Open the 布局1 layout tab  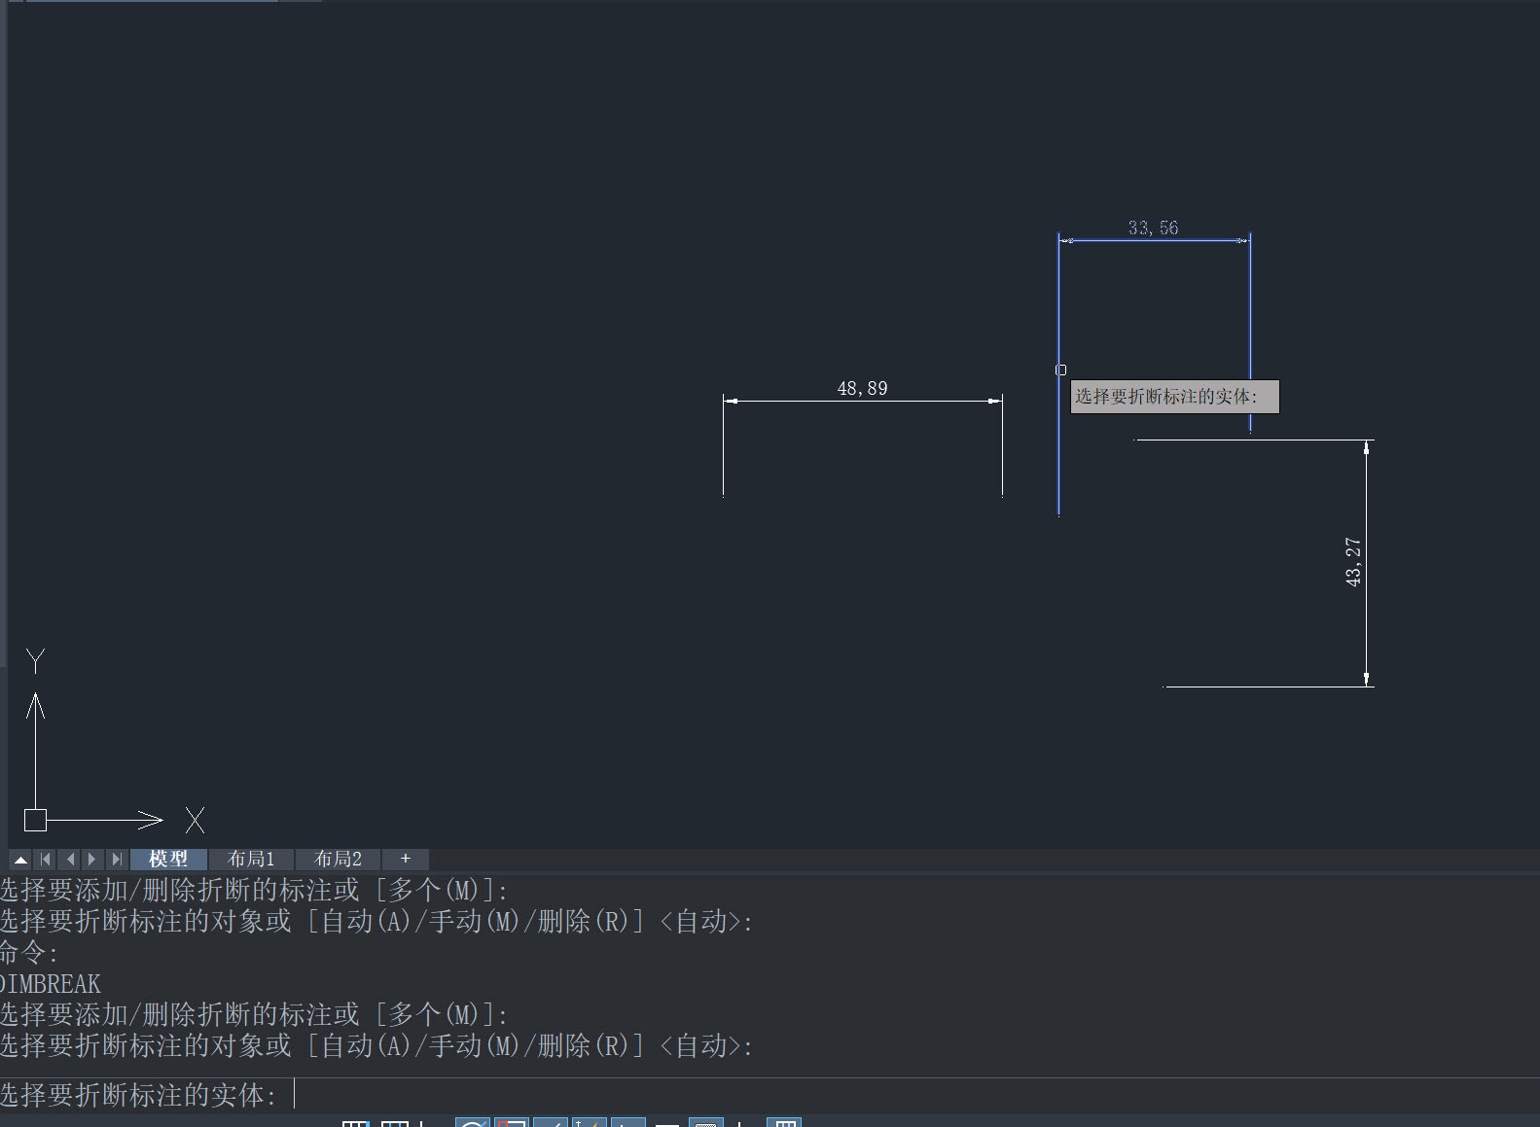click(x=251, y=860)
